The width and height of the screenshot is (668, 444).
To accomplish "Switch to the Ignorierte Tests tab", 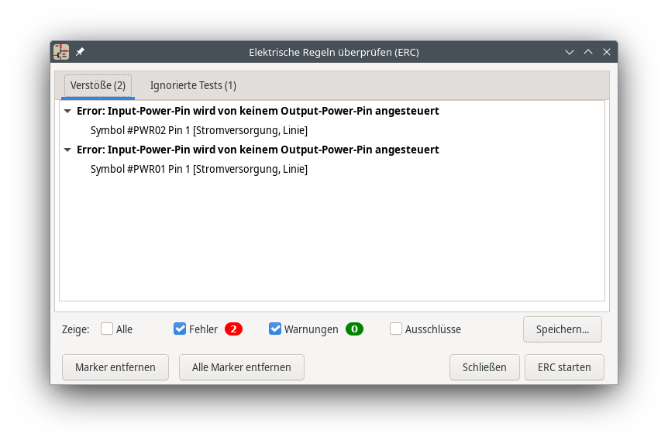I will pos(193,85).
